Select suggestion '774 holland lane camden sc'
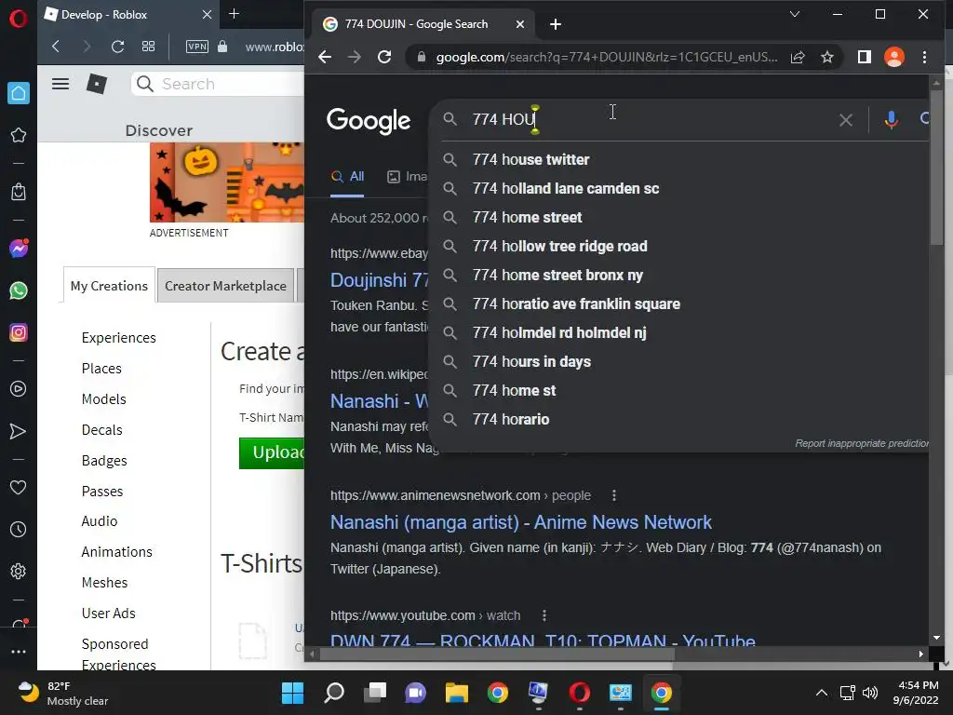The image size is (953, 715). coord(678,188)
